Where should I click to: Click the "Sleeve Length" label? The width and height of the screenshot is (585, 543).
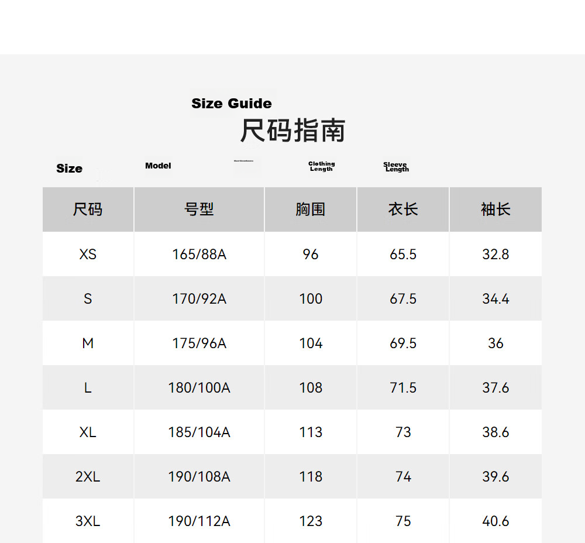396,167
